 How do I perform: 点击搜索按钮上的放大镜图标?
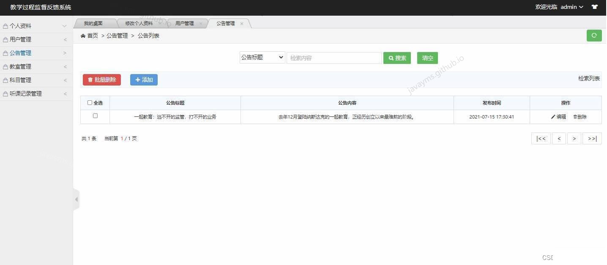click(391, 58)
